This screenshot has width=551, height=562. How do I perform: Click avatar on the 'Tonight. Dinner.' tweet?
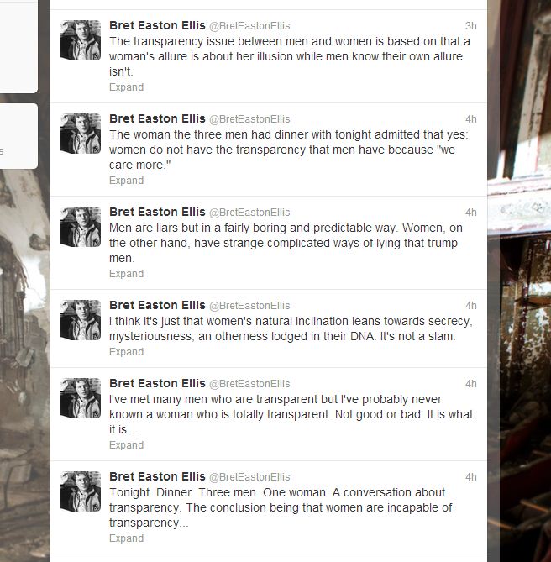(x=81, y=491)
